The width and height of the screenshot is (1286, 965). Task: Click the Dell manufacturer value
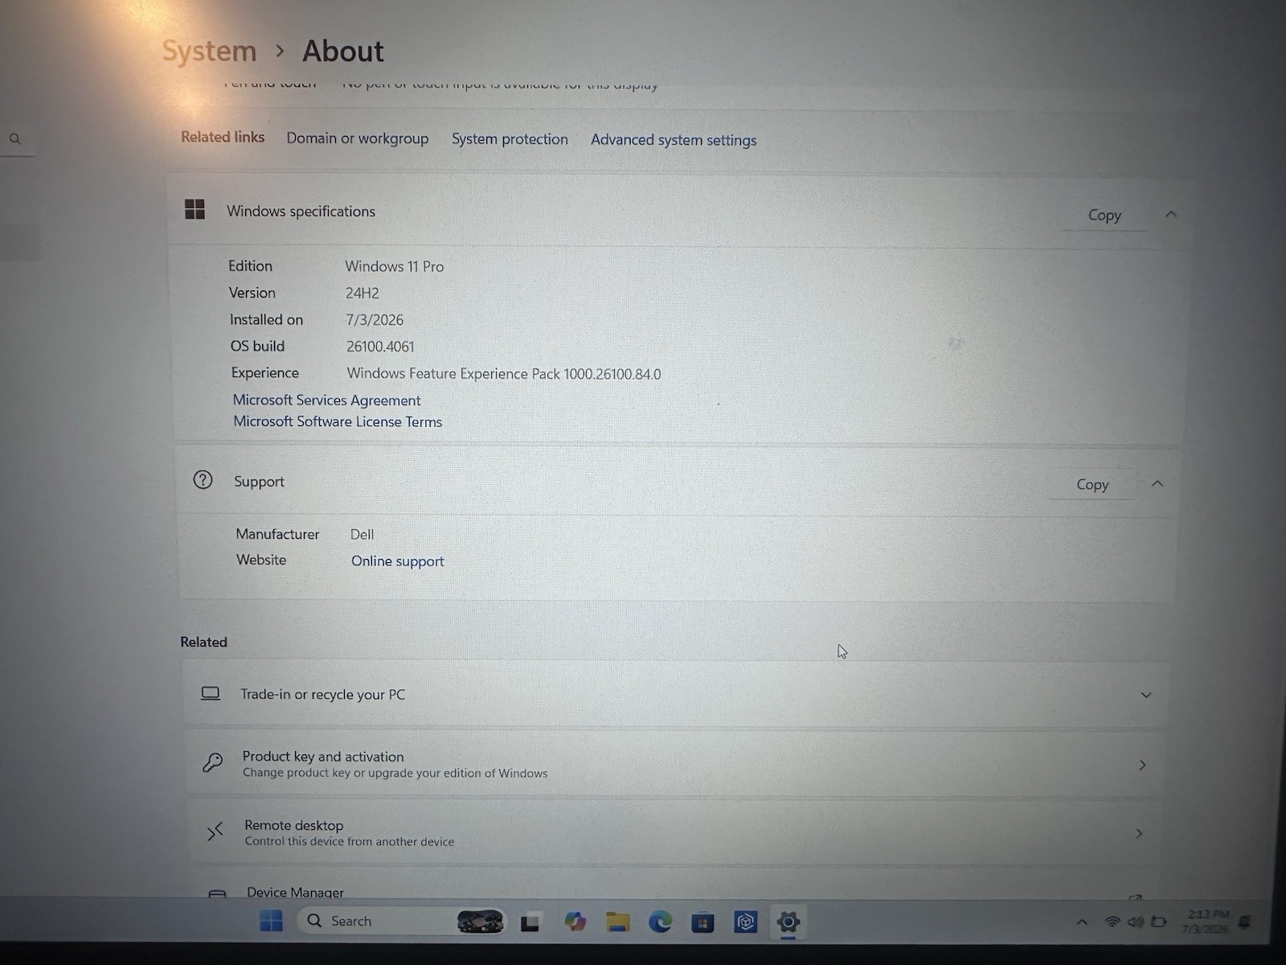tap(362, 535)
